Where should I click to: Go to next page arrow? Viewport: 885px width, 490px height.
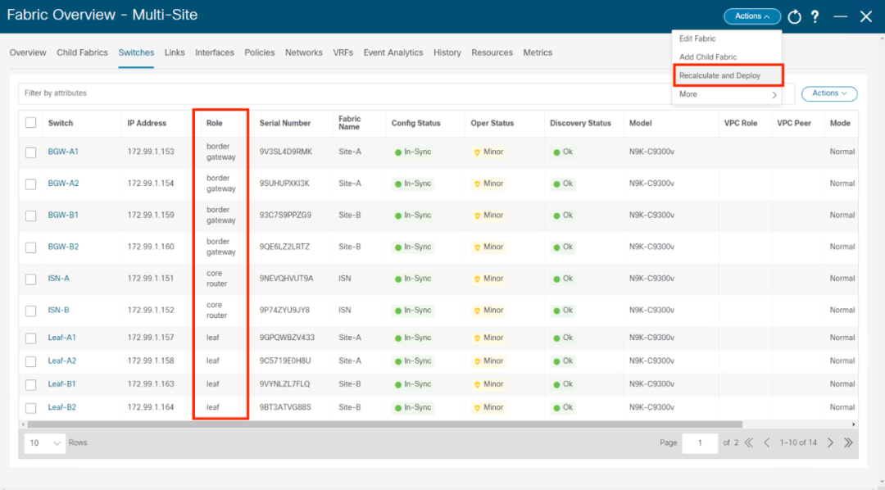830,442
